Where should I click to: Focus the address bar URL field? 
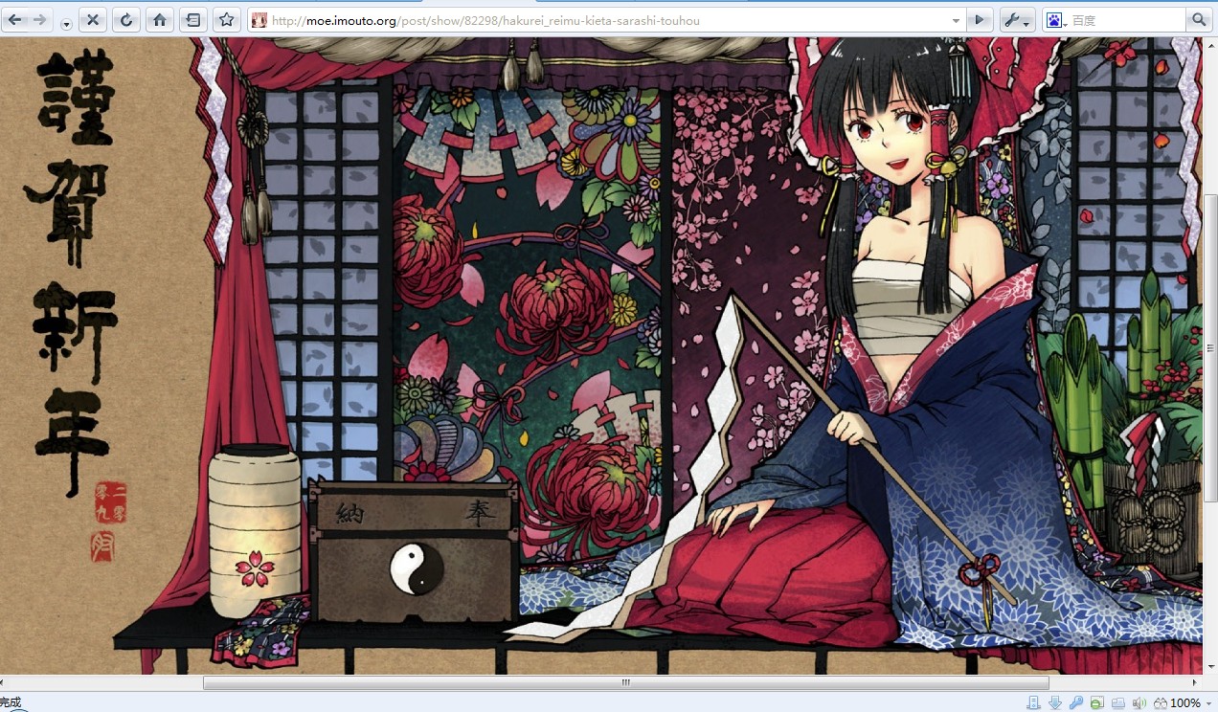[608, 20]
